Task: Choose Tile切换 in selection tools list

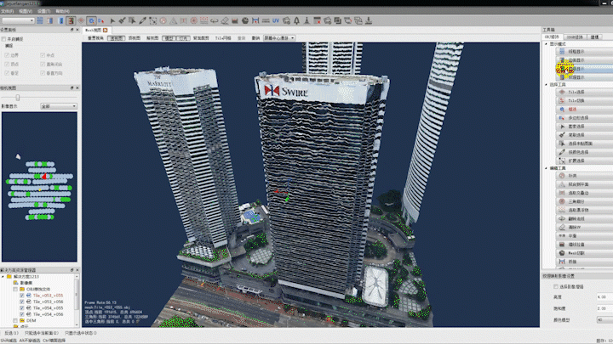Action: tap(584, 100)
